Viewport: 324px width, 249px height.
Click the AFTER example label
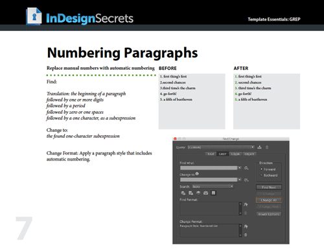point(241,69)
